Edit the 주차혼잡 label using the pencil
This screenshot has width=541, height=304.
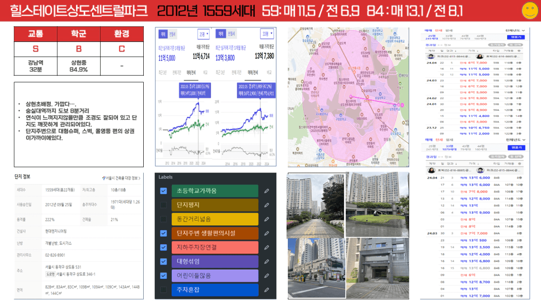pyautogui.click(x=266, y=290)
